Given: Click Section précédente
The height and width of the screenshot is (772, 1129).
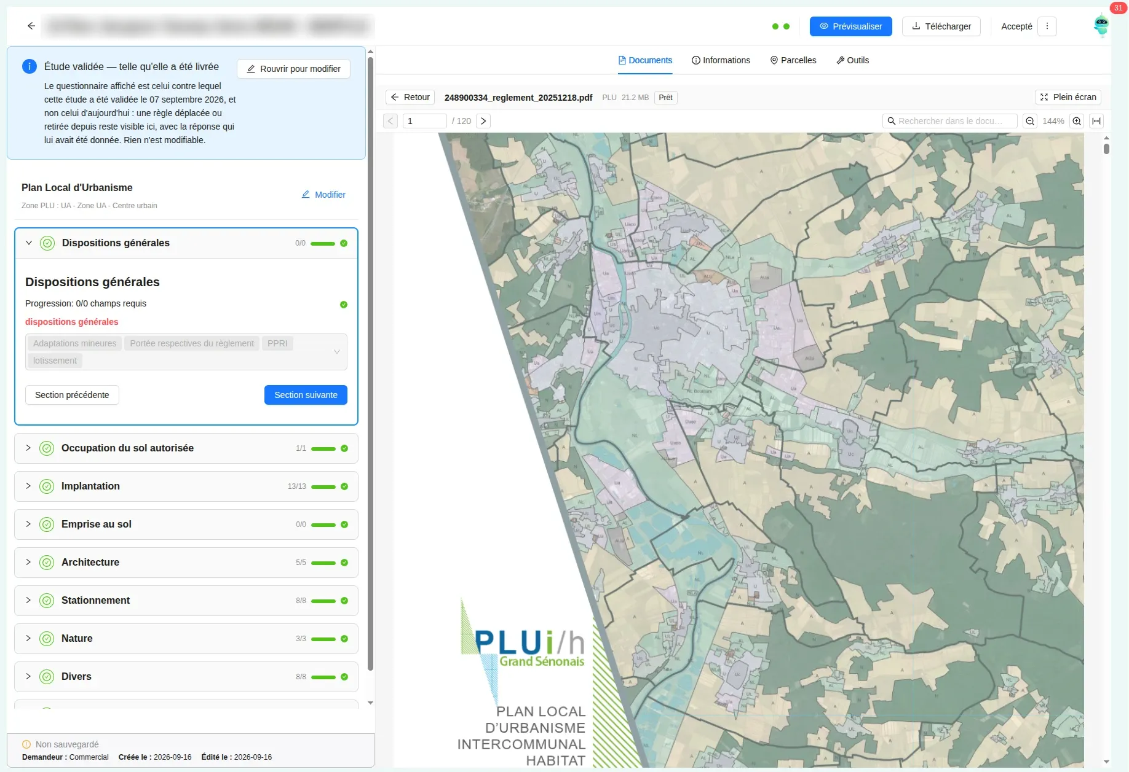Looking at the screenshot, I should point(72,395).
